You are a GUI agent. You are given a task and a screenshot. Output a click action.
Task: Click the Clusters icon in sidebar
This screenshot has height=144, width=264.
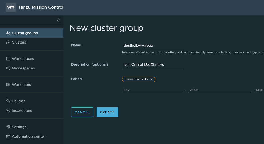tap(8, 42)
